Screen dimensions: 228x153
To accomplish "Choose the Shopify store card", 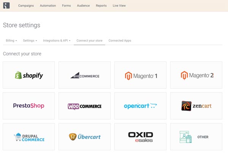I will (29, 75).
